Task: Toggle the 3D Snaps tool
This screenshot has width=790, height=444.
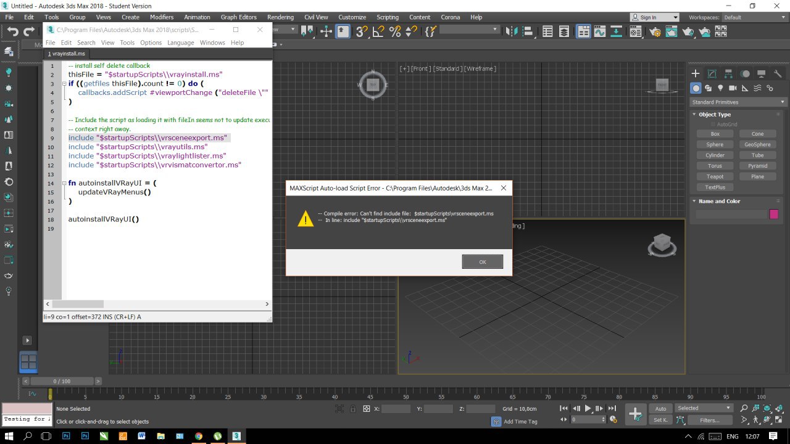Action: point(362,31)
